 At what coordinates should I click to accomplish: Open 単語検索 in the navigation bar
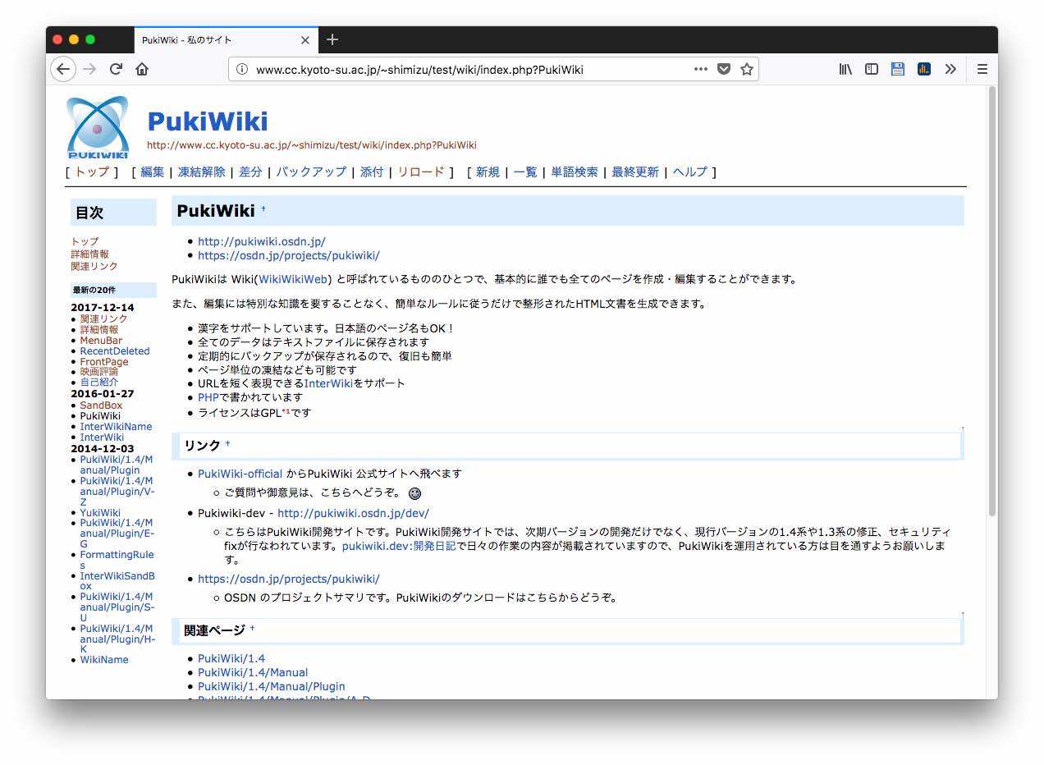[x=575, y=172]
